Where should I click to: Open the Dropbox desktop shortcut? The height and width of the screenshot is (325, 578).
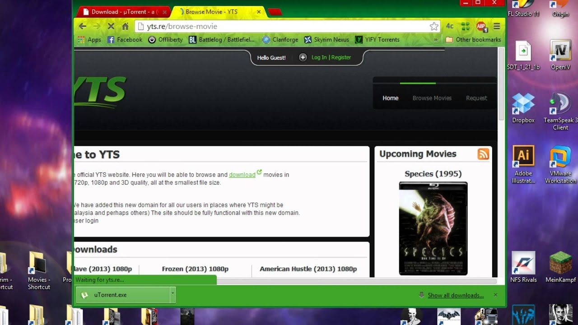click(x=523, y=107)
